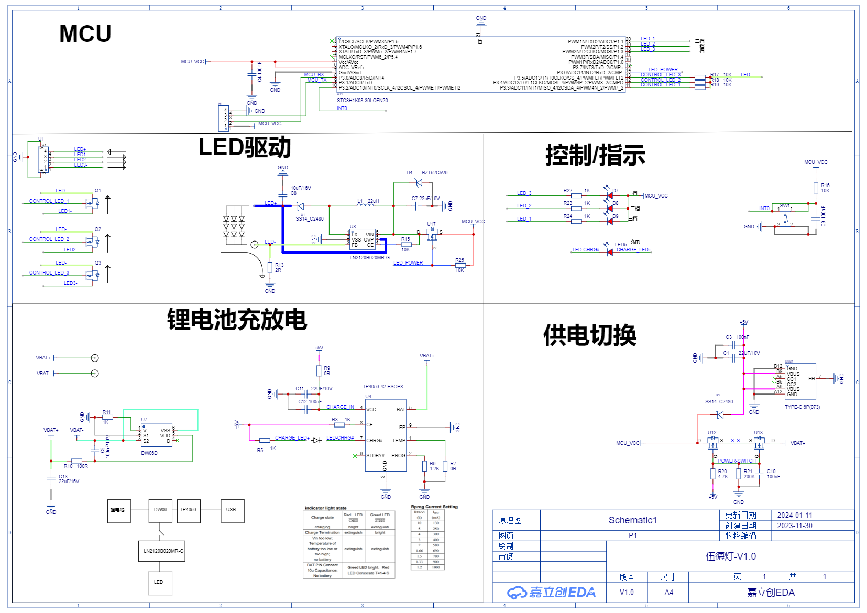Click the 'MCU_TX' net label

click(x=316, y=80)
